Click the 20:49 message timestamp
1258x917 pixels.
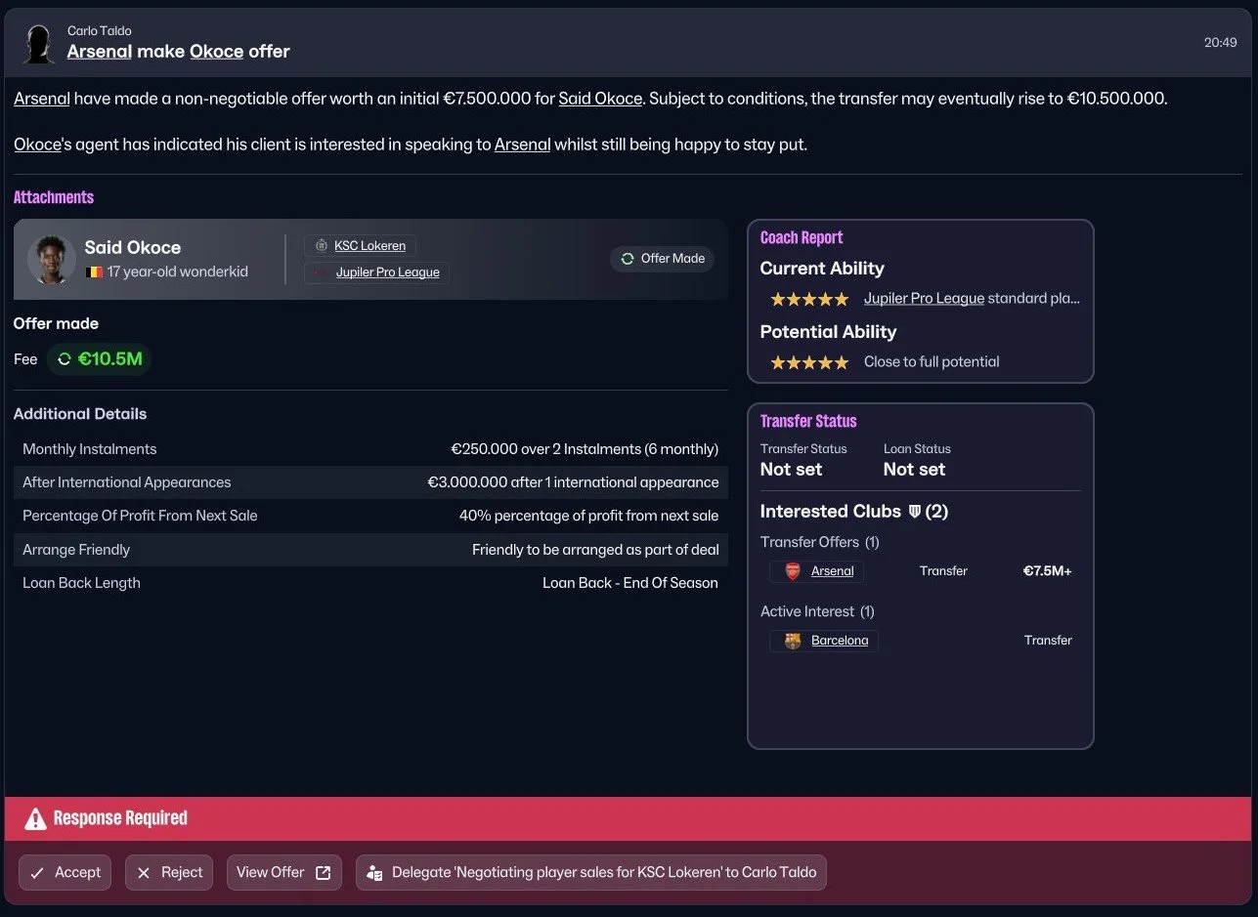pos(1221,43)
